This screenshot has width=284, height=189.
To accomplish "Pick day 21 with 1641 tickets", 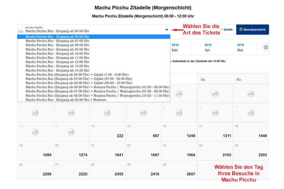I will click(107, 151).
